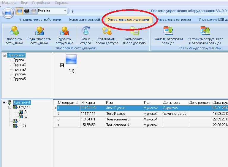Viewport: 228px width, 167px height.
Task: Click Компания1 company icon in tree
Action: pyautogui.click(x=9, y=102)
